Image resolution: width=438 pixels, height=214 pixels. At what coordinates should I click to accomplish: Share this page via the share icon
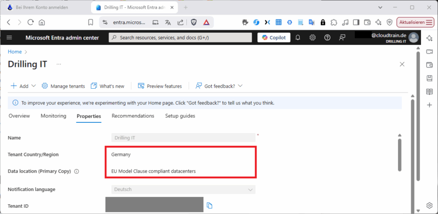181,22
